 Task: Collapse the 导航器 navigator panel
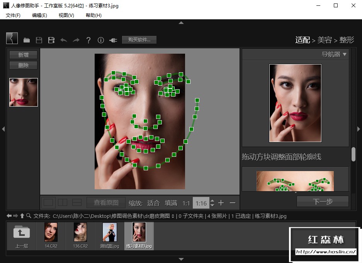(x=345, y=54)
